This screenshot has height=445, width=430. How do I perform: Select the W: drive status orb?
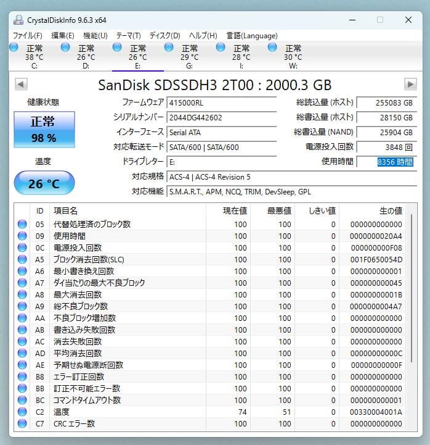click(x=272, y=48)
